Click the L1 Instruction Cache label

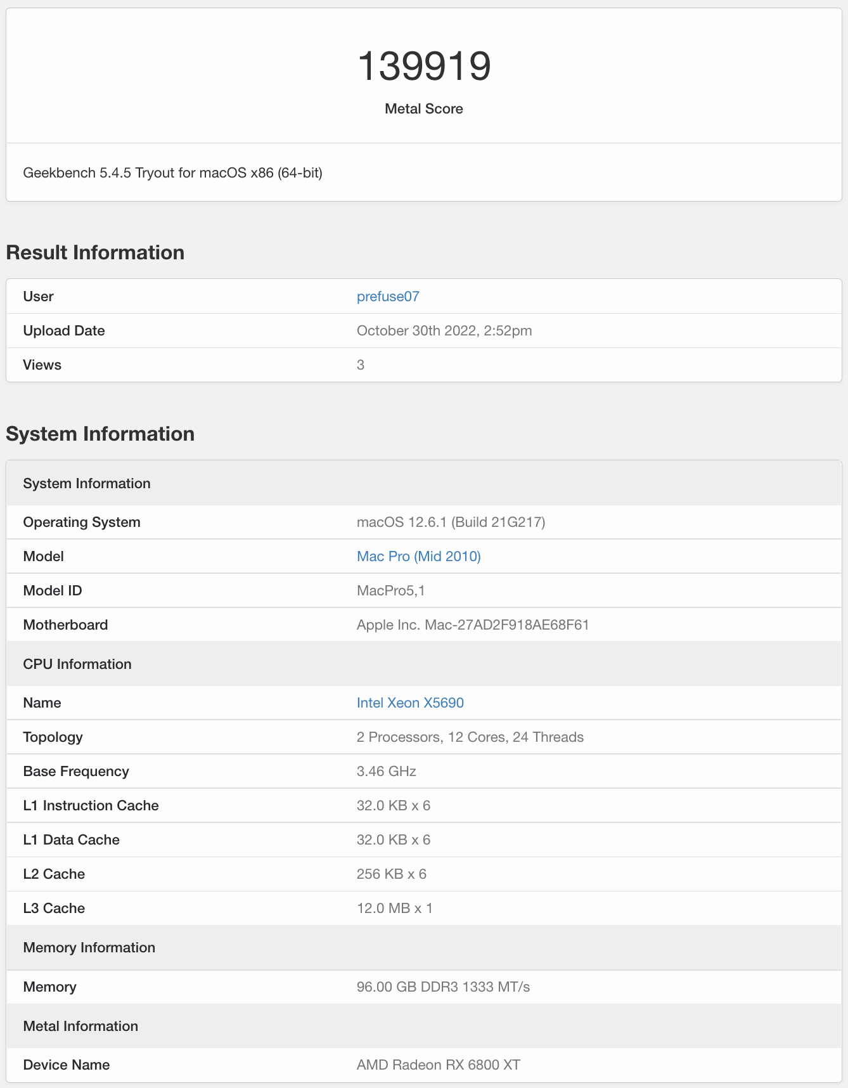click(91, 805)
